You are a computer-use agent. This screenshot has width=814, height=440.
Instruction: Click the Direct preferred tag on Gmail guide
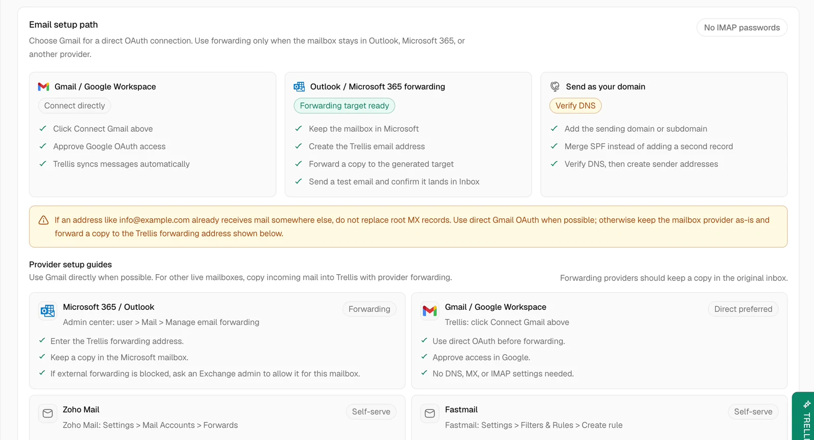(x=743, y=309)
